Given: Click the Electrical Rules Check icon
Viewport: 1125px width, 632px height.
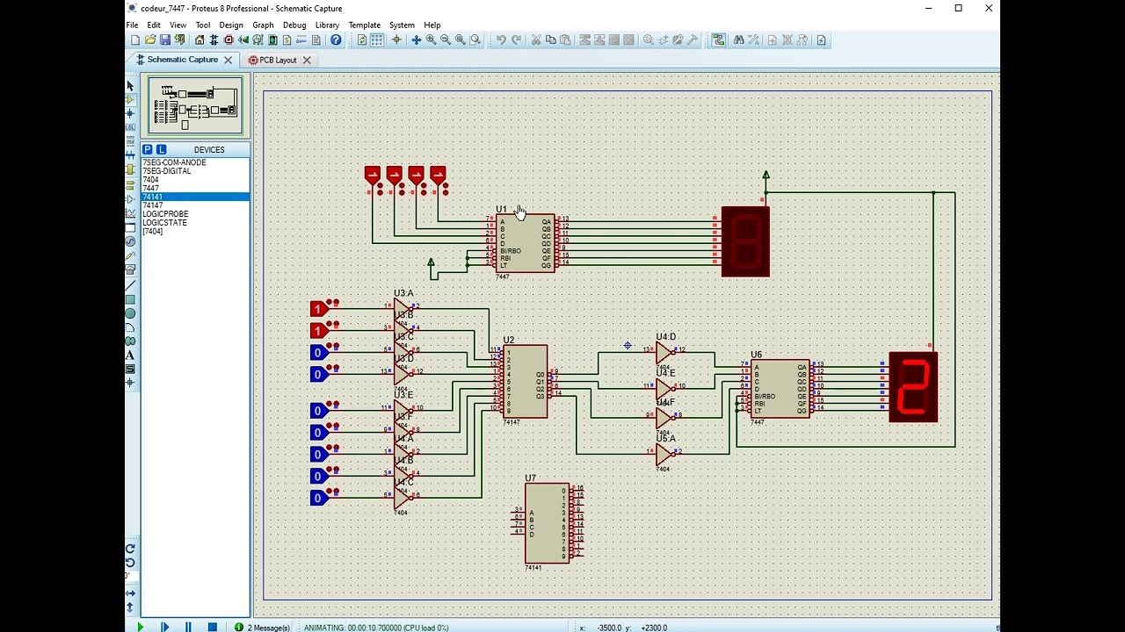Looking at the screenshot, I should [x=821, y=39].
